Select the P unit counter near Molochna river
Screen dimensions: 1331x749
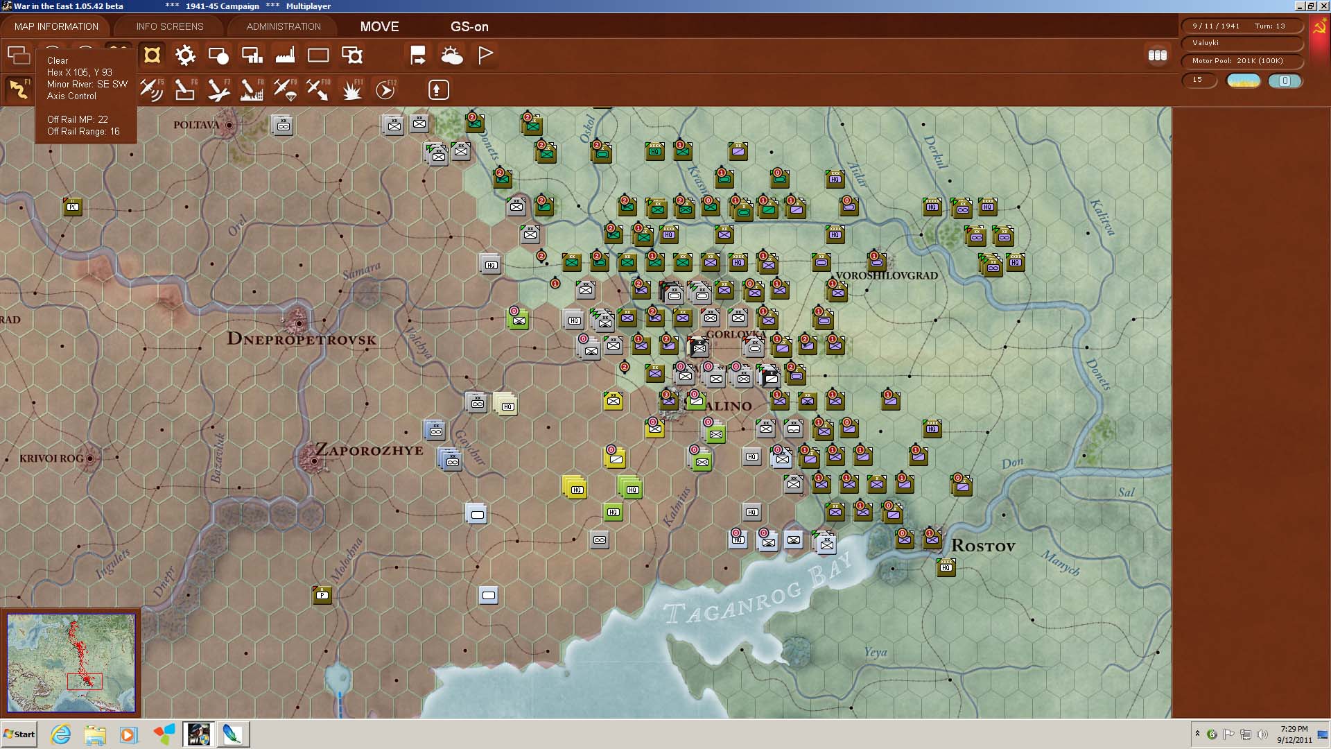pyautogui.click(x=322, y=594)
